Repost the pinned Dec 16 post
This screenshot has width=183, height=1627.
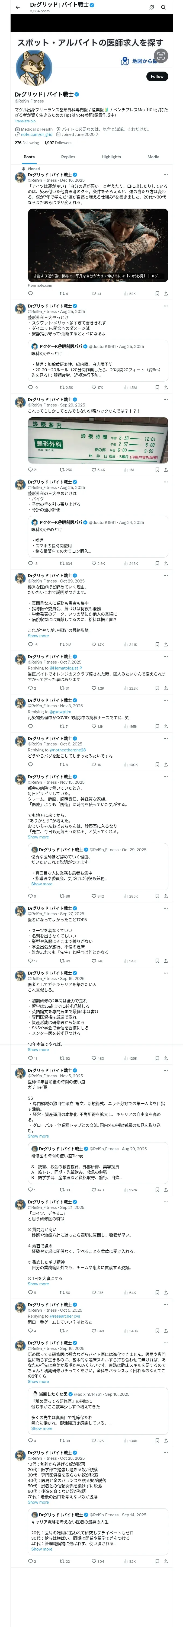click(x=62, y=294)
